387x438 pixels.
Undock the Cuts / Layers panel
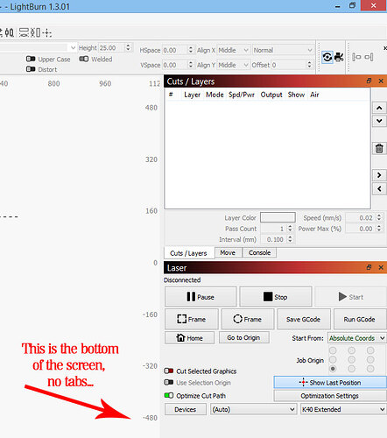pyautogui.click(x=369, y=81)
